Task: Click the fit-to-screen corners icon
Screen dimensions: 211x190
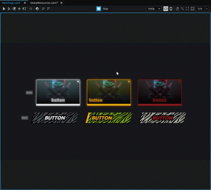Action: 188,9
